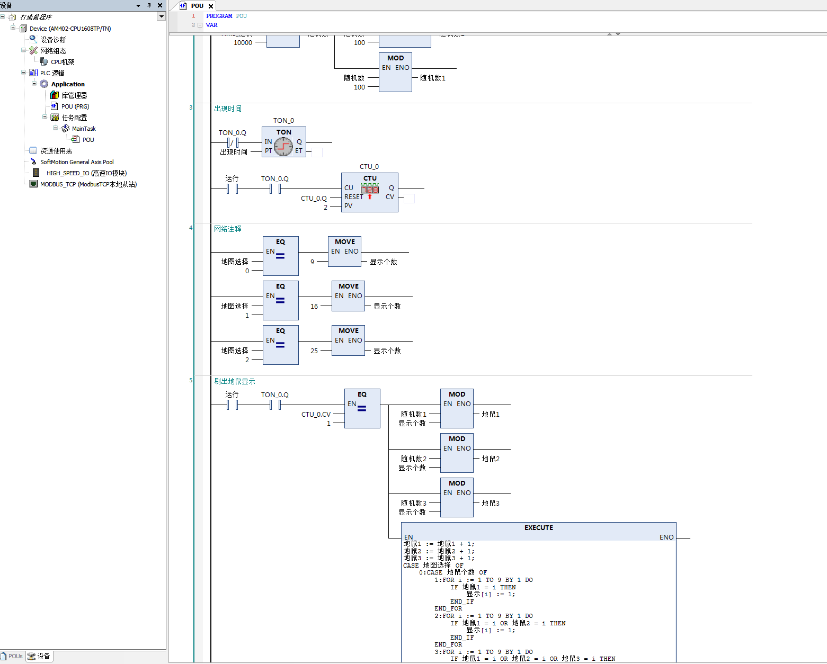Open the 库管理器 library icon

point(55,95)
